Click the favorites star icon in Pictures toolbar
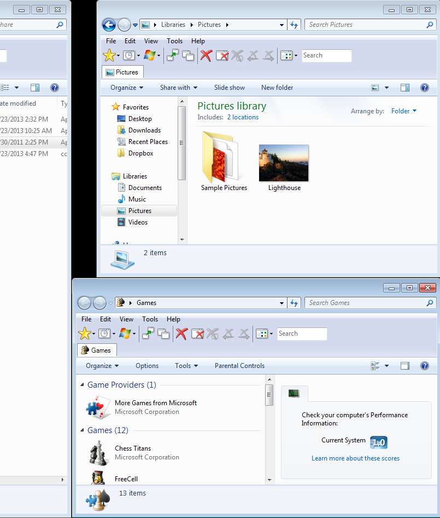The width and height of the screenshot is (440, 518). [x=109, y=55]
